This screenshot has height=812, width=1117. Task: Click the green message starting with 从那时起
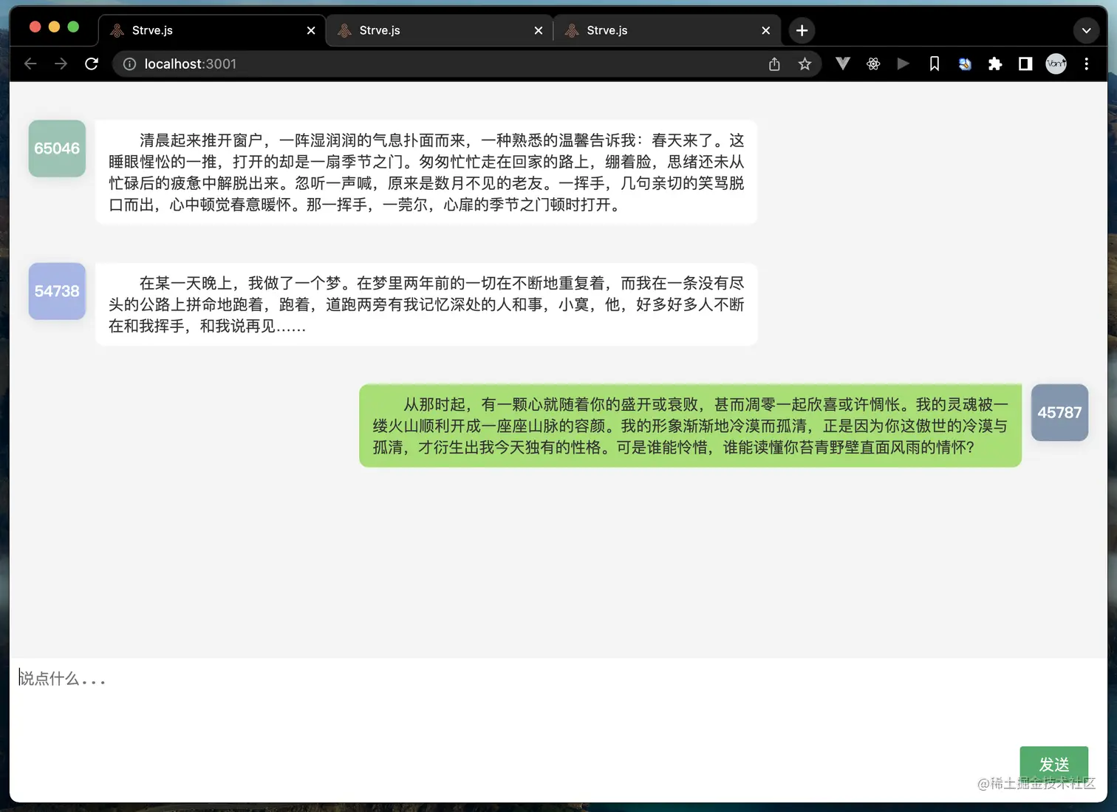[690, 426]
